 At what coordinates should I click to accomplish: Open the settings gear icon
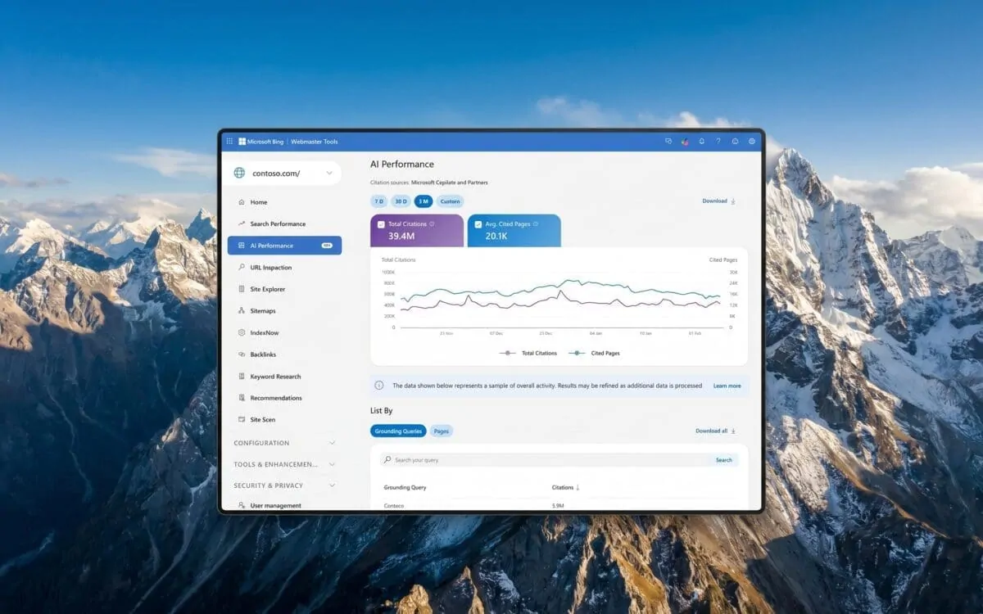(751, 142)
